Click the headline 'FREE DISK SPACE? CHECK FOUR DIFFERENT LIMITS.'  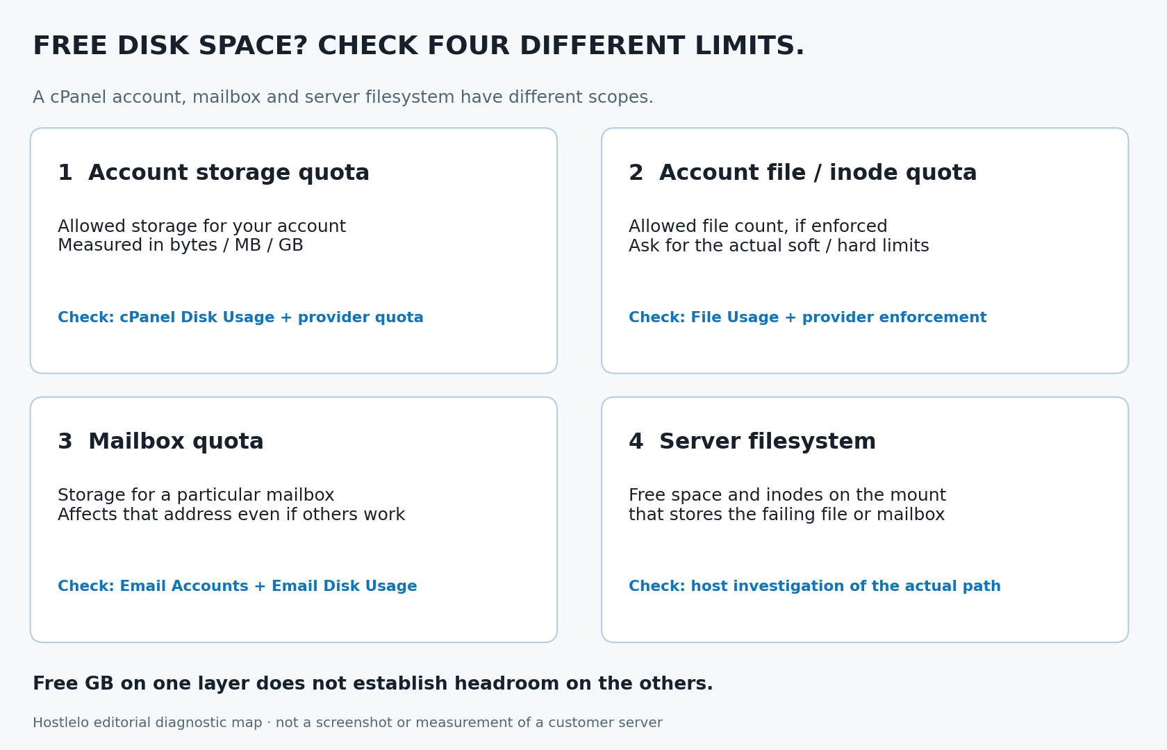click(418, 47)
